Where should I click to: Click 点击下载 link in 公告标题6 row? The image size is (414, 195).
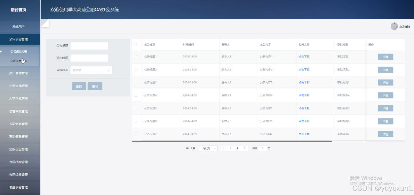(304, 121)
